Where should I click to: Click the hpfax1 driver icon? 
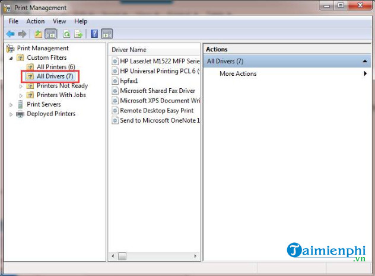point(115,81)
